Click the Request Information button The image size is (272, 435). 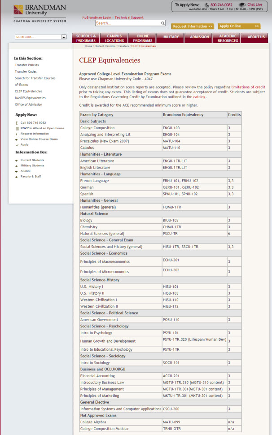pyautogui.click(x=193, y=26)
